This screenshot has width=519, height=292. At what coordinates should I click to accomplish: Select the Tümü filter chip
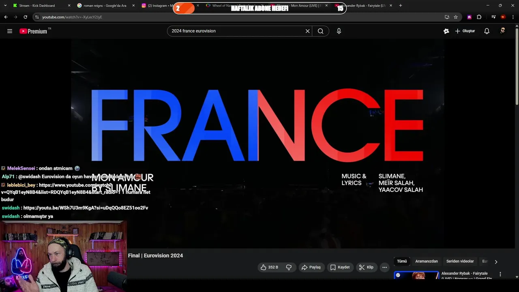tap(402, 262)
